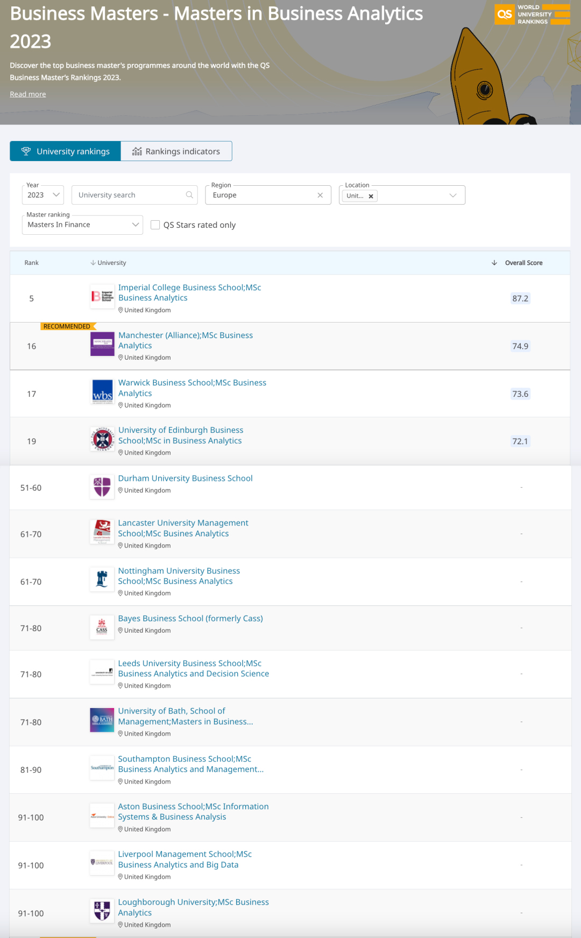
Task: Sort by University column arrow
Action: point(93,263)
